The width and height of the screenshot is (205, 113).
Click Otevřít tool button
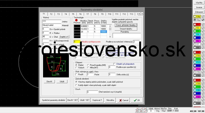point(49,81)
